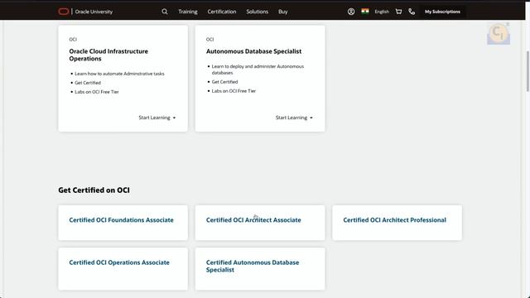Open the Buy menu

coord(283,12)
